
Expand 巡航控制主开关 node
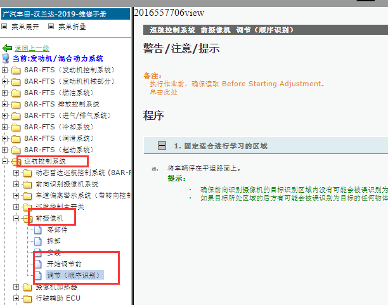pyautogui.click(x=16, y=207)
